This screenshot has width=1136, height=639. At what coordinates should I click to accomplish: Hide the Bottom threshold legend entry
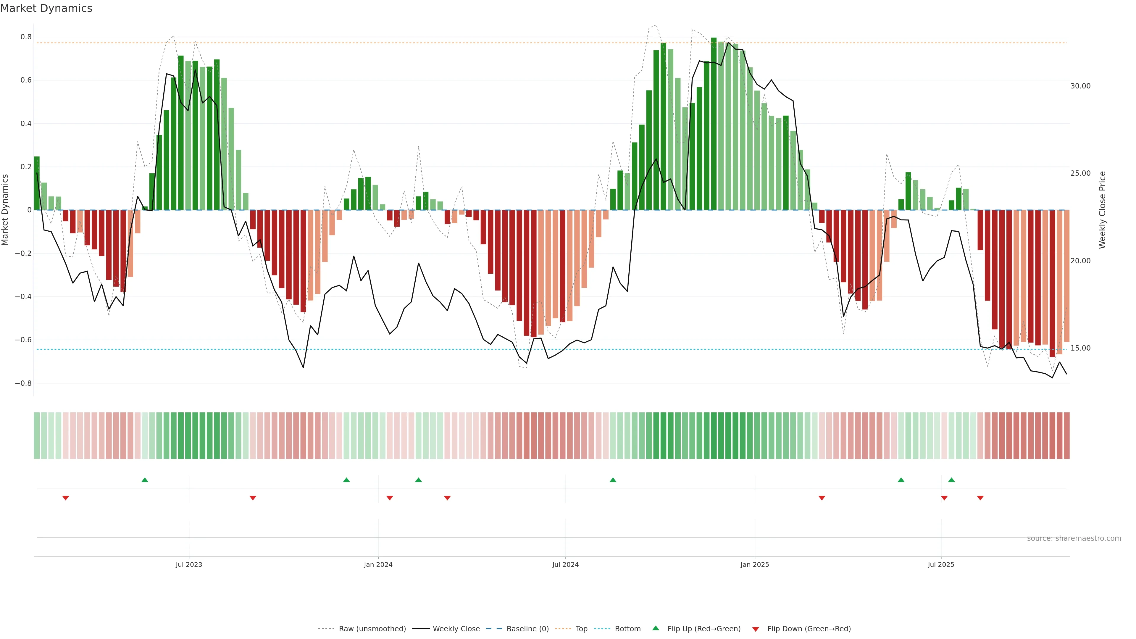pyautogui.click(x=627, y=629)
